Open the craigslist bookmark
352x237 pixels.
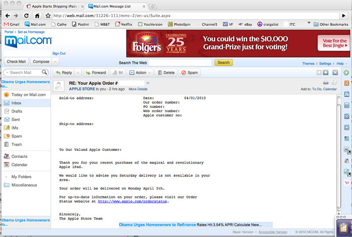(x=268, y=24)
